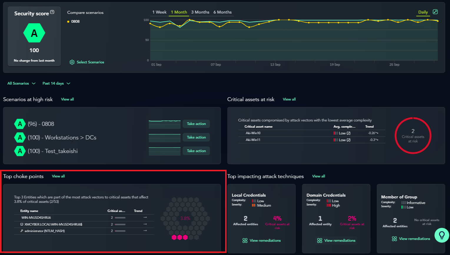This screenshot has height=255, width=450.
Task: Click progress bar in WIN-MVJSD4SHRU6 row
Action: click(x=120, y=218)
